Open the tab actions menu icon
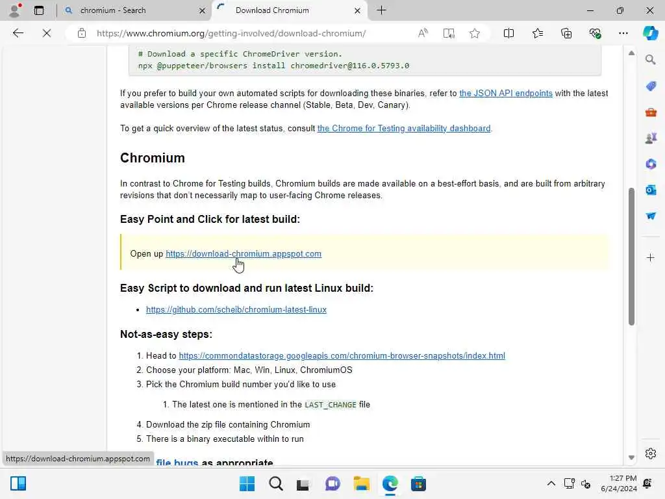The width and height of the screenshot is (665, 499). click(38, 10)
